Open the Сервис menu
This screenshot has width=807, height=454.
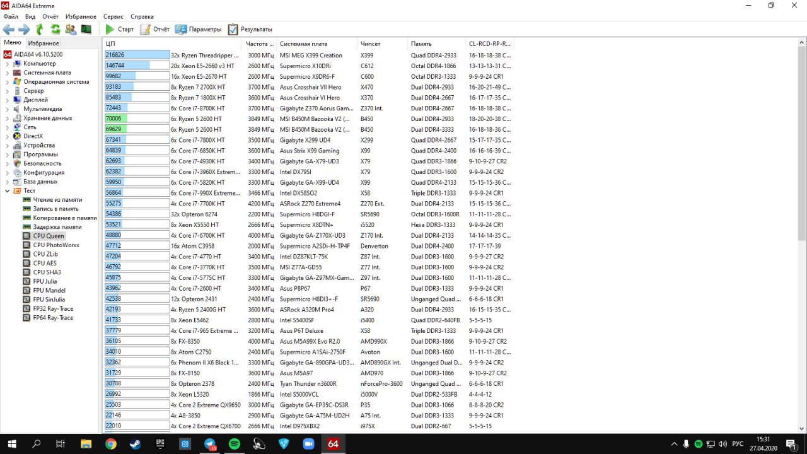tap(113, 16)
